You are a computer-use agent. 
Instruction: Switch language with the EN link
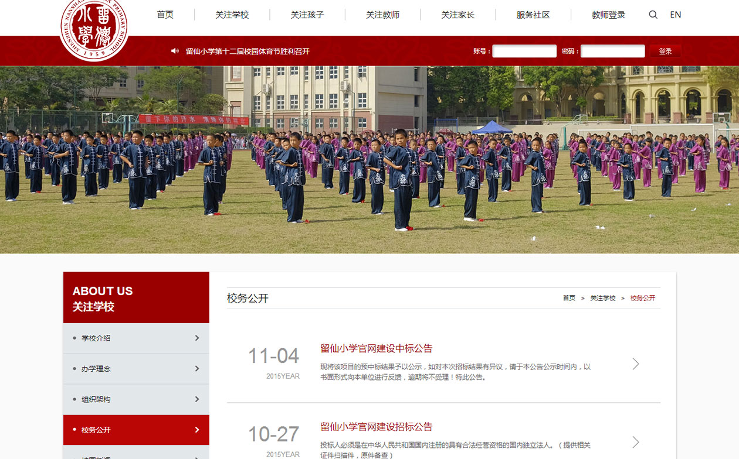coord(676,15)
